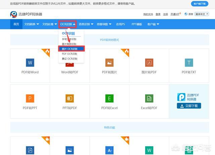Expand the 文档转换 menu
Viewport: 215px width, 155px height.
32,24
